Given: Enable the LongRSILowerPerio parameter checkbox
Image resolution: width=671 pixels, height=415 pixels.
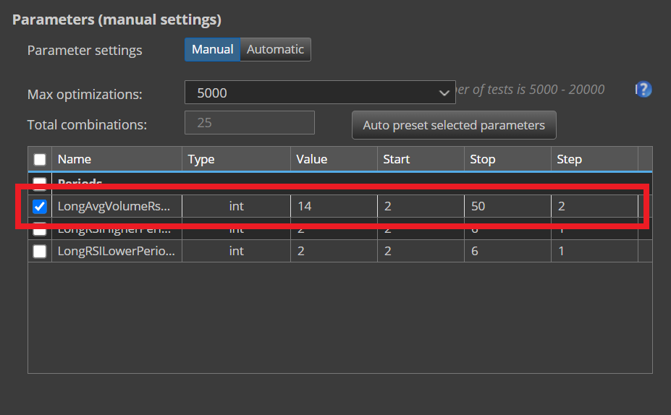Looking at the screenshot, I should click(40, 251).
